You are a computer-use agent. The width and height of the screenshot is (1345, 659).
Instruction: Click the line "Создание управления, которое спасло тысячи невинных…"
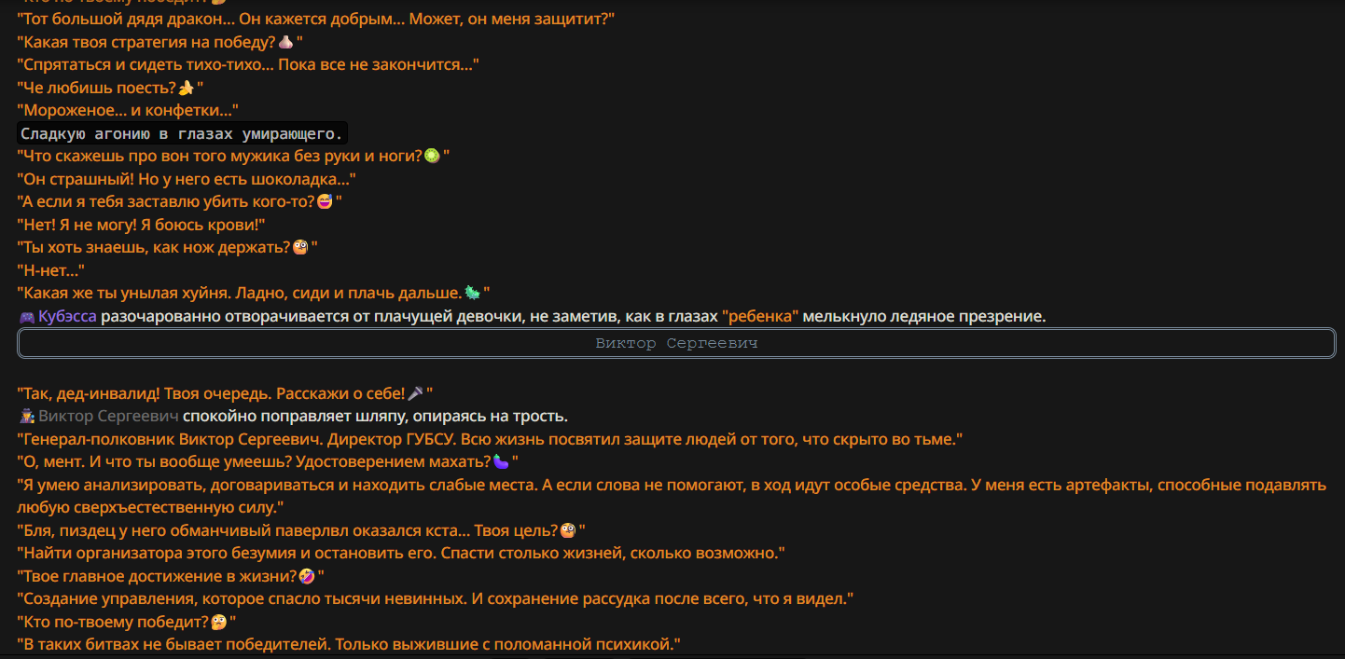(436, 598)
